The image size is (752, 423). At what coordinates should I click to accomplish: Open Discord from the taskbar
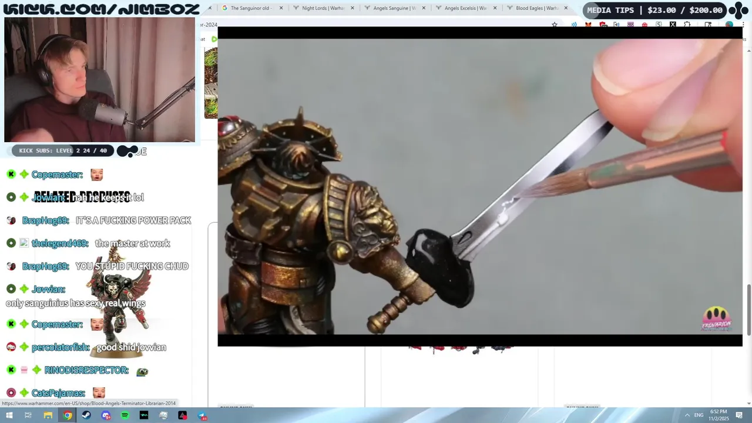[x=106, y=415]
